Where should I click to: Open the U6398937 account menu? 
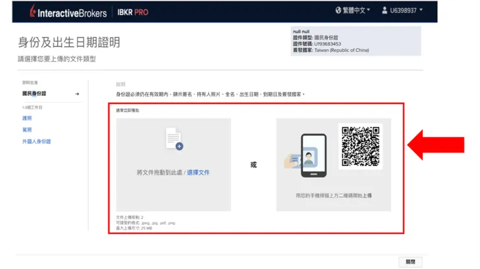[x=402, y=10]
